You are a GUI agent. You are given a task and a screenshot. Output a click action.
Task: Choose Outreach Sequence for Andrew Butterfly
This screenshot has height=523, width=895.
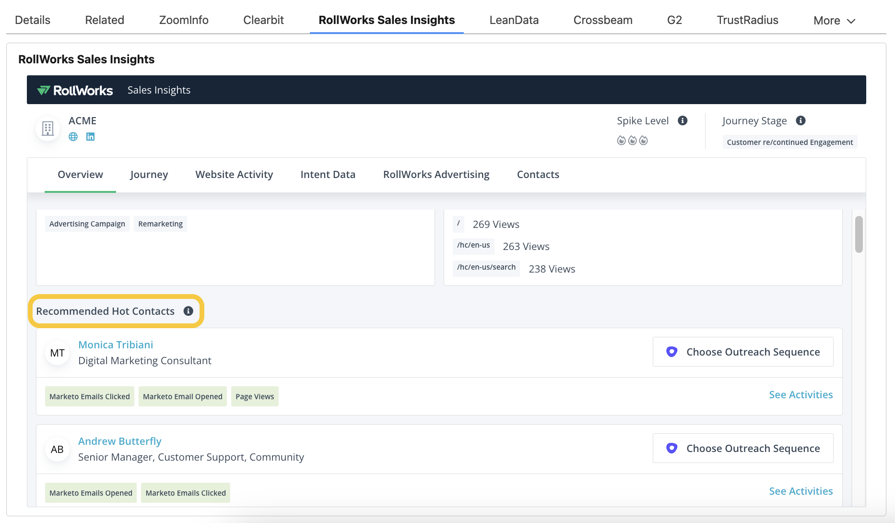coord(742,449)
